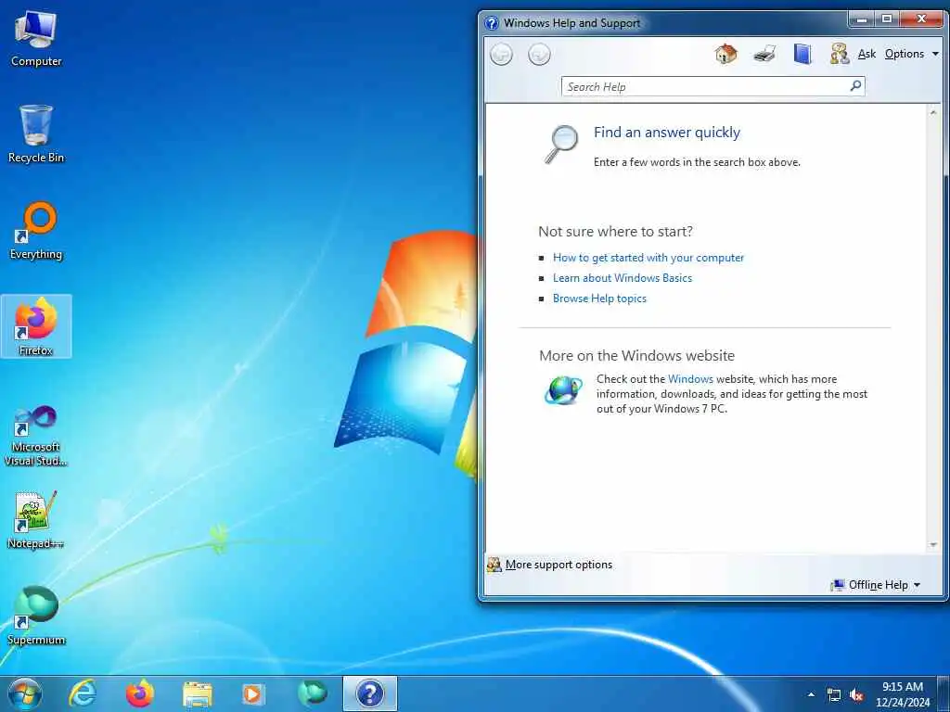The height and width of the screenshot is (712, 950).
Task: Click scrollbar up arrow in Help window
Action: click(933, 112)
